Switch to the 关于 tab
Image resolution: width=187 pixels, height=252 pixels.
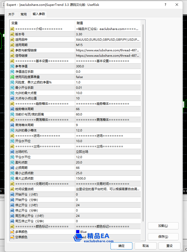click(11, 14)
